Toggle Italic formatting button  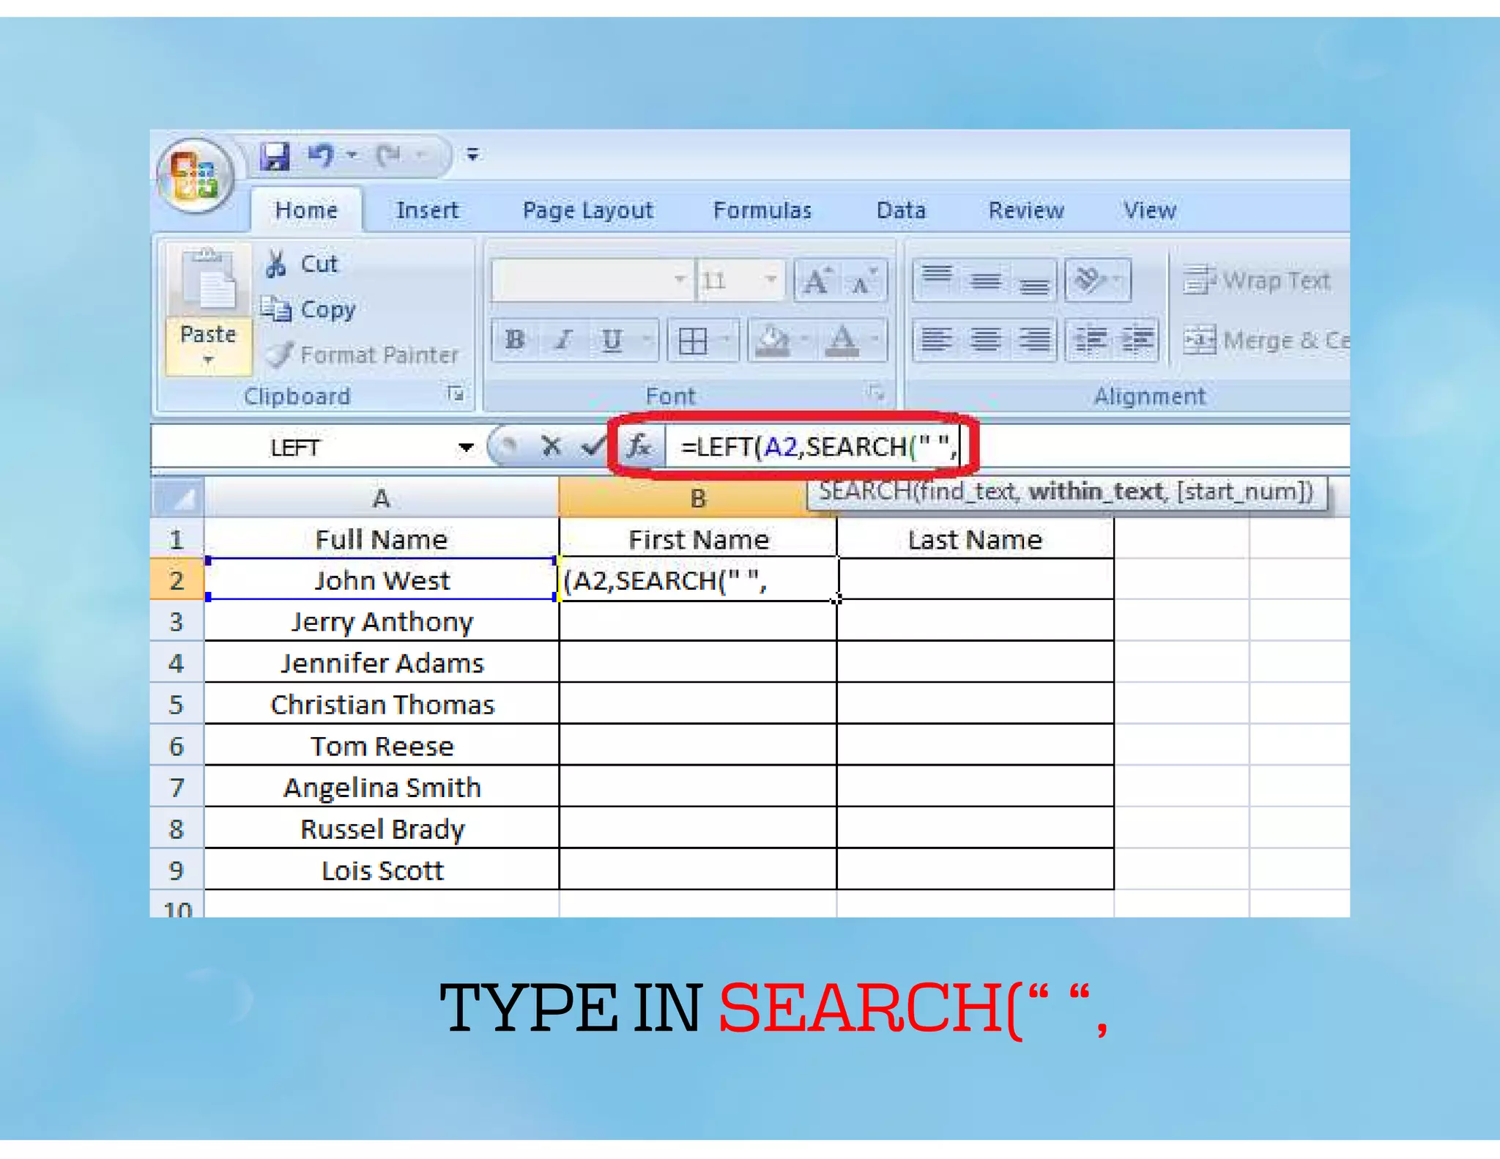(x=563, y=340)
